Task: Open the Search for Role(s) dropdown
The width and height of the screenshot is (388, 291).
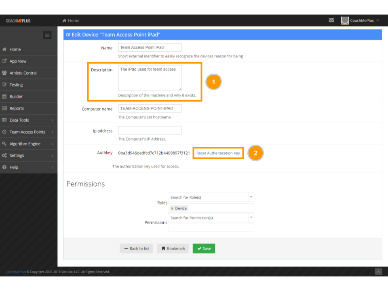Action: click(211, 197)
